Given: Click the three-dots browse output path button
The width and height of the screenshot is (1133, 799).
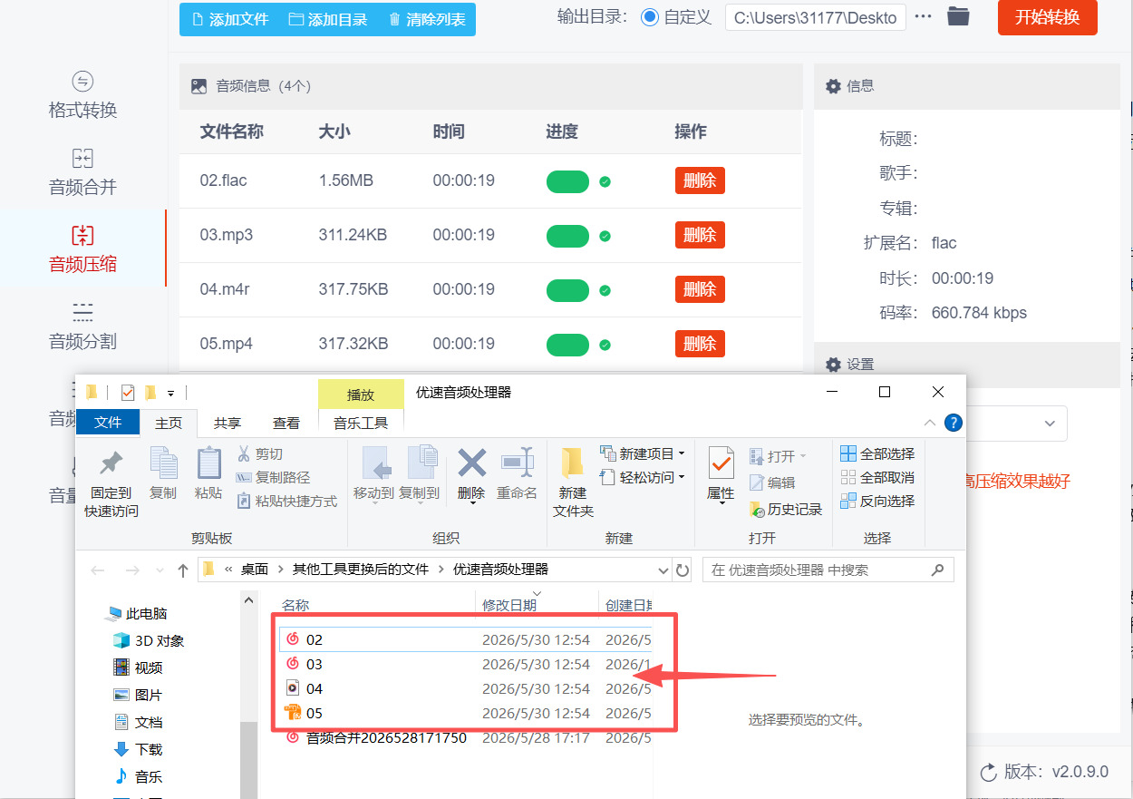Looking at the screenshot, I should pyautogui.click(x=924, y=17).
